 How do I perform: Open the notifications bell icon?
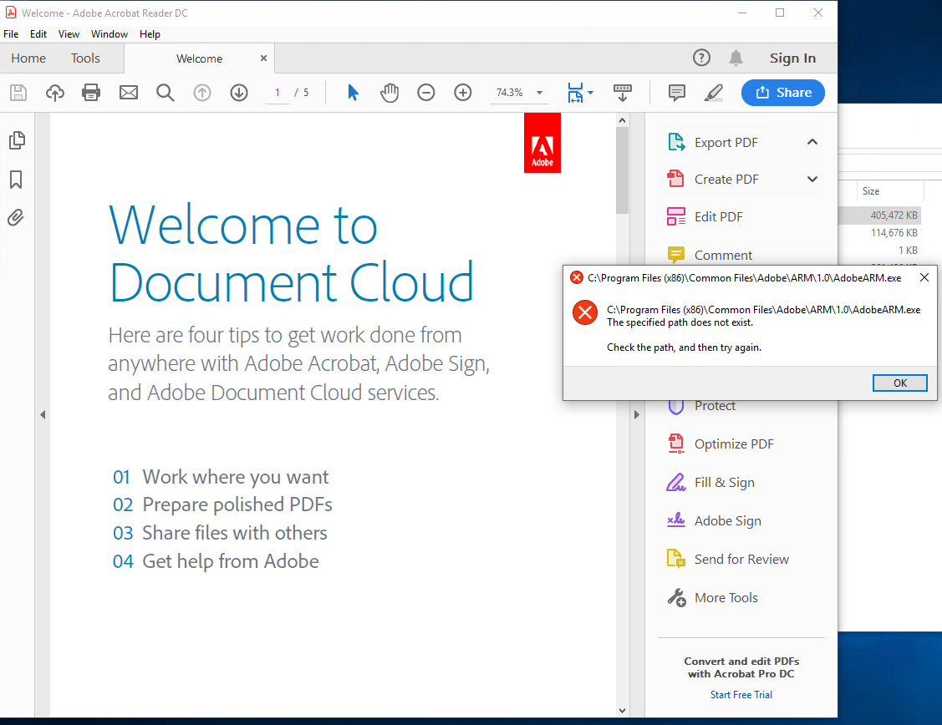point(736,58)
